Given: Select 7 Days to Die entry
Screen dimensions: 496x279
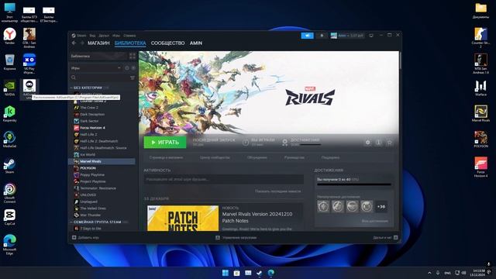Looking at the screenshot, I should point(91,229).
